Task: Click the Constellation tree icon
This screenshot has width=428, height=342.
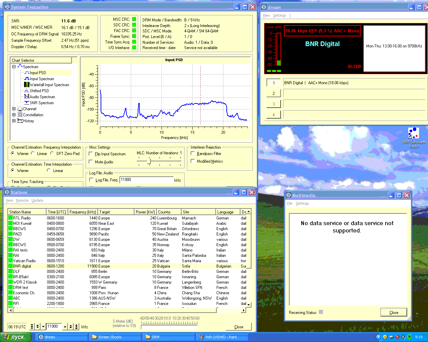Action: tap(20, 115)
